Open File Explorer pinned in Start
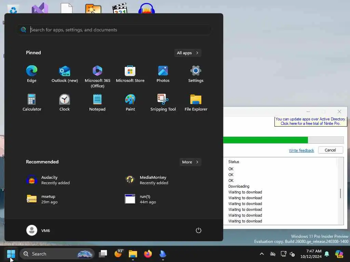 (196, 102)
